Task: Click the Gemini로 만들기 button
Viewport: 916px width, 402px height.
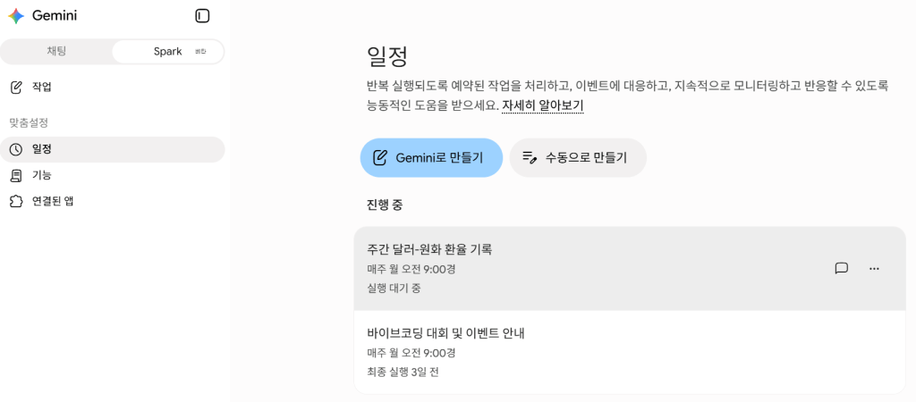Action: click(x=431, y=157)
